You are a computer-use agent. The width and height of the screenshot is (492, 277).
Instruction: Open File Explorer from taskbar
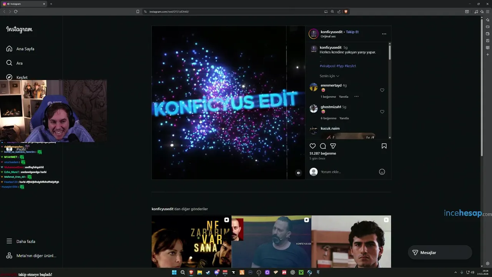[x=199, y=272]
